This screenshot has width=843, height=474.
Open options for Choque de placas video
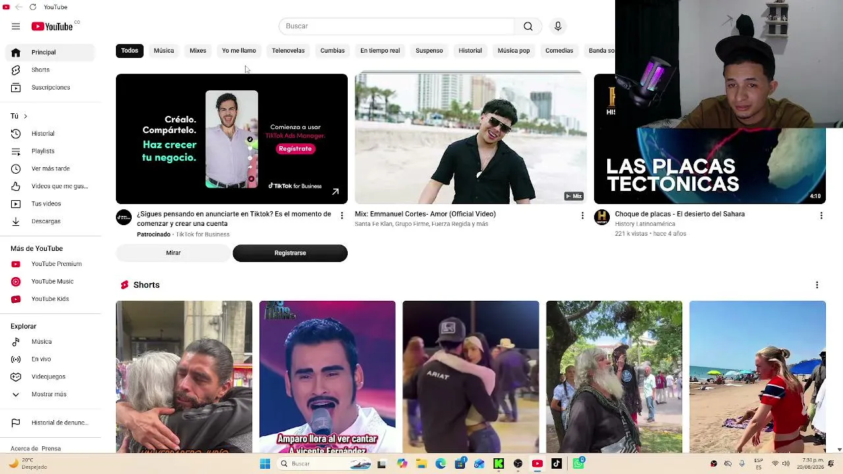coord(821,215)
